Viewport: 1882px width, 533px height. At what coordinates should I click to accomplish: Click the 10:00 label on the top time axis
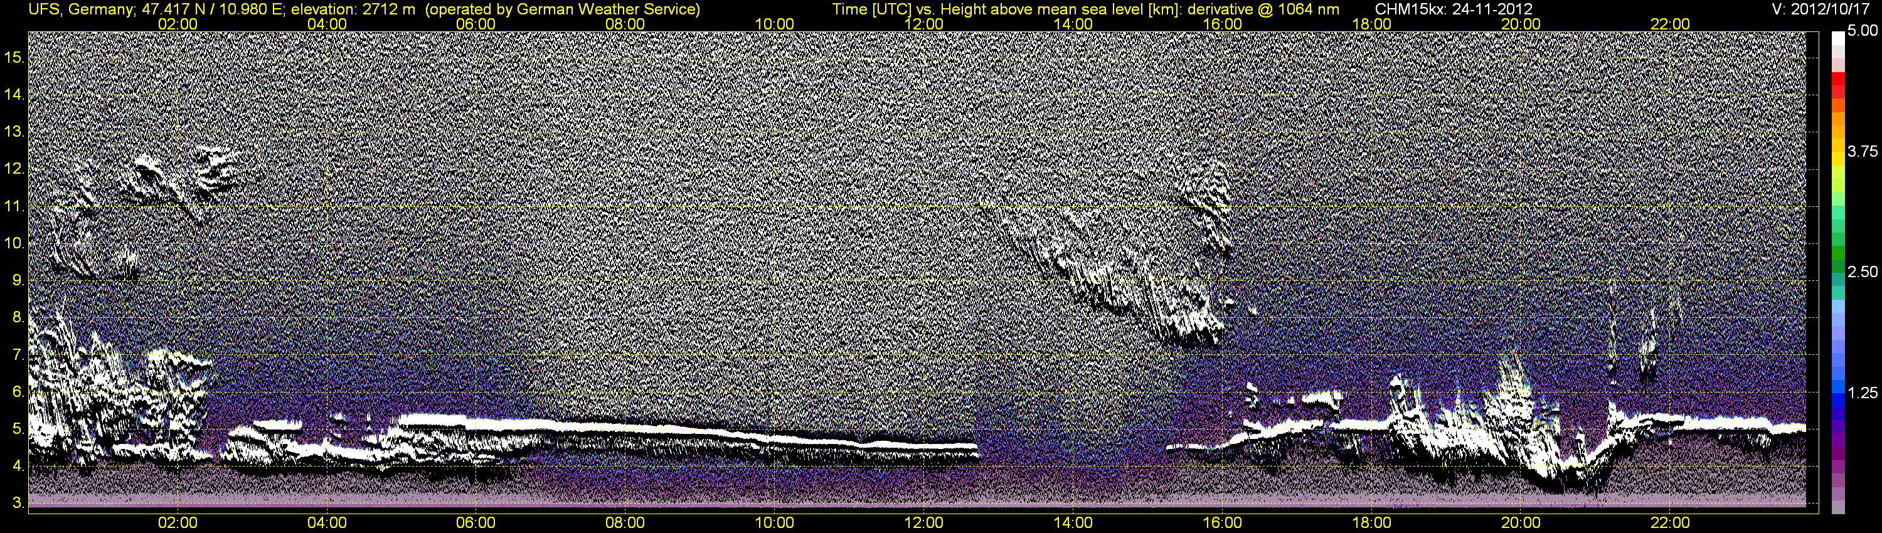tap(774, 24)
